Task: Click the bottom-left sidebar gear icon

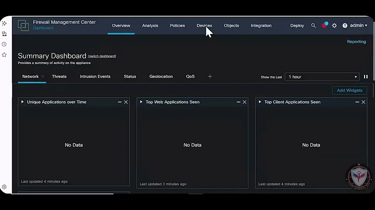Action: [4, 187]
